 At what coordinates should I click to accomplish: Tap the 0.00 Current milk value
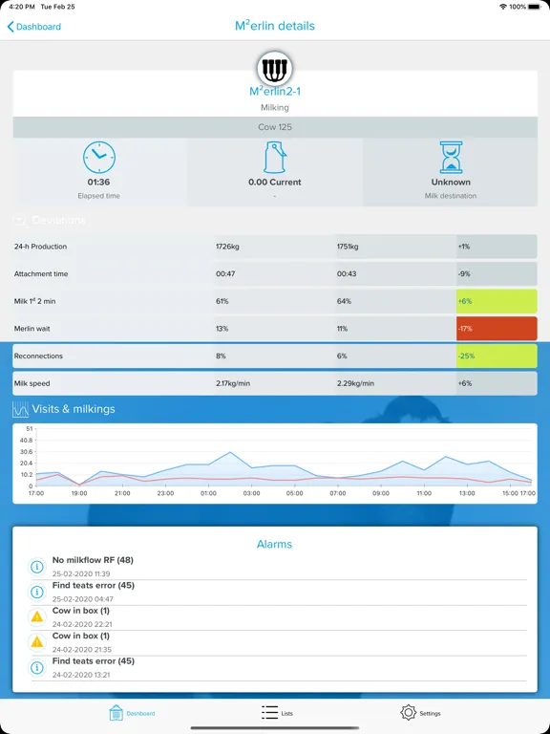click(x=275, y=183)
